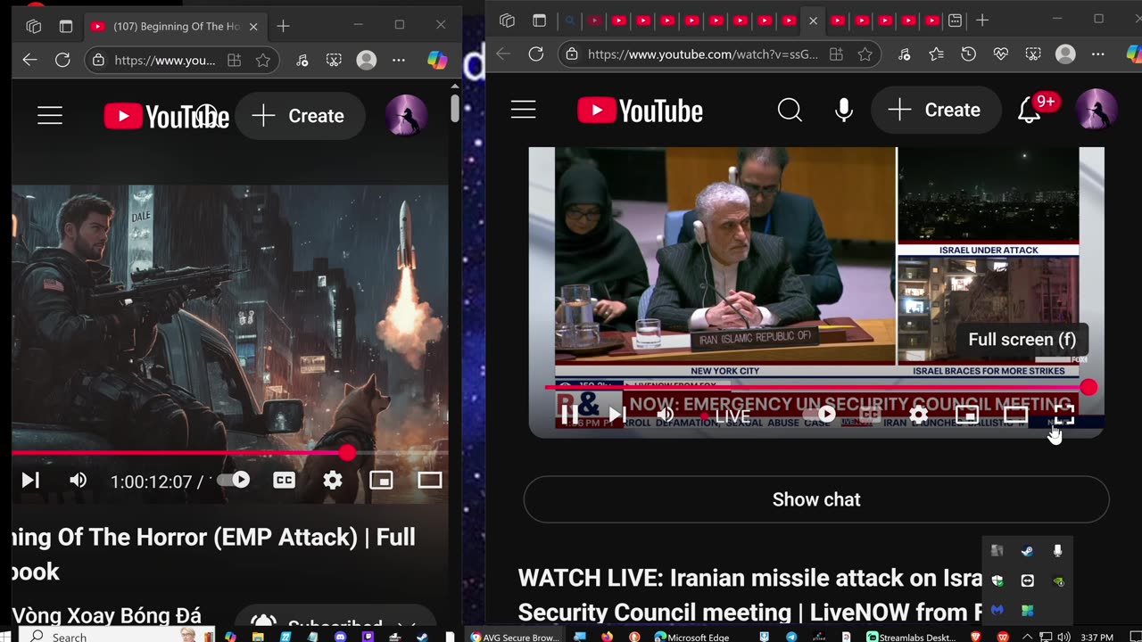
Task: Click the live stream progress bar scrubber
Action: pyautogui.click(x=1088, y=388)
